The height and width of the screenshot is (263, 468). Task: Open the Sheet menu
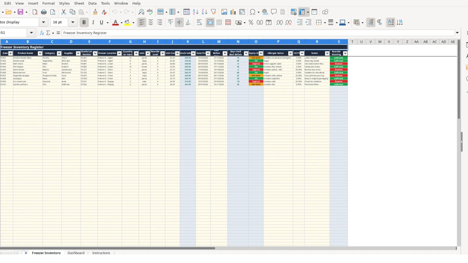[79, 3]
